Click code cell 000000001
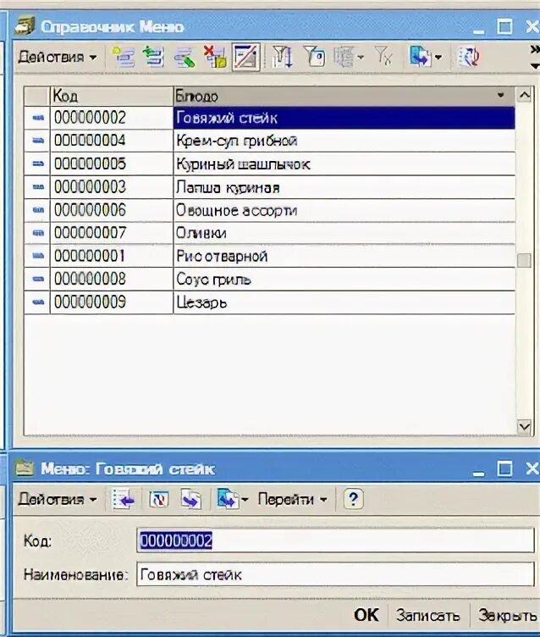Viewport: 540px width, 637px height. click(112, 256)
